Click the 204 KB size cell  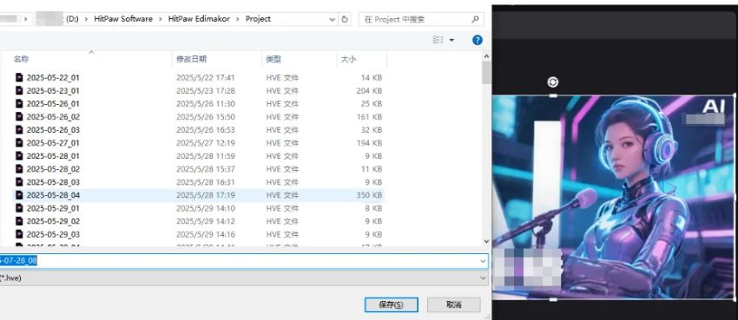click(370, 91)
